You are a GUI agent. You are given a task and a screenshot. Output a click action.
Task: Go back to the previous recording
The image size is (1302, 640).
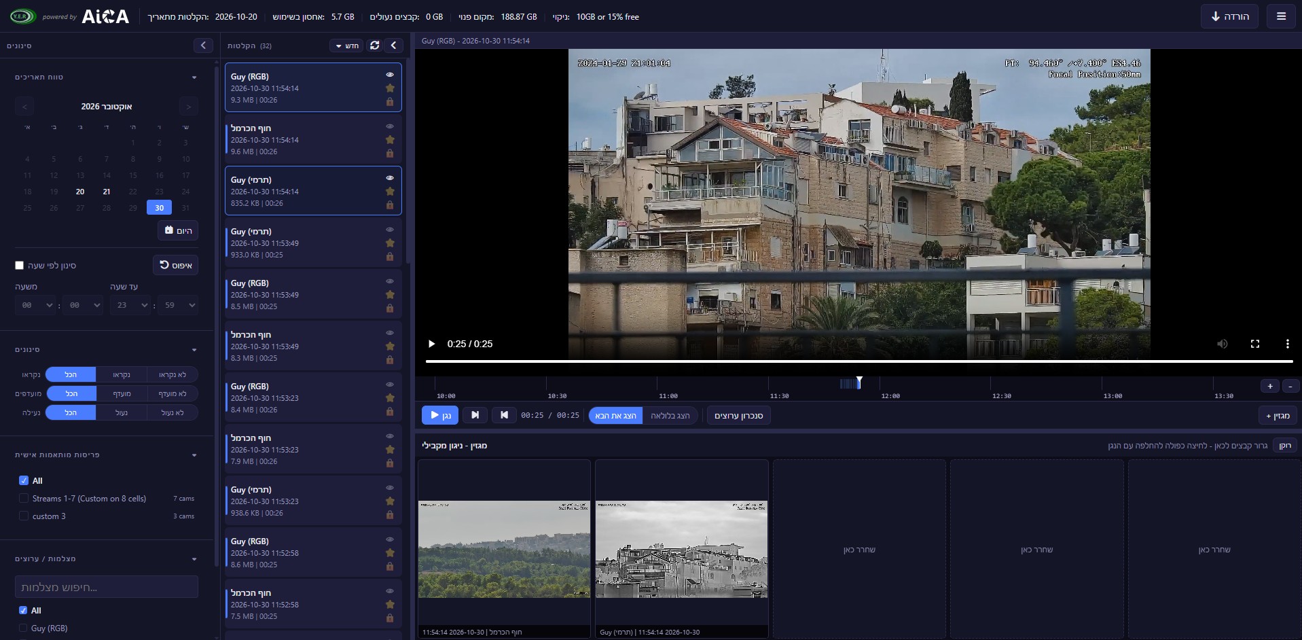(504, 415)
